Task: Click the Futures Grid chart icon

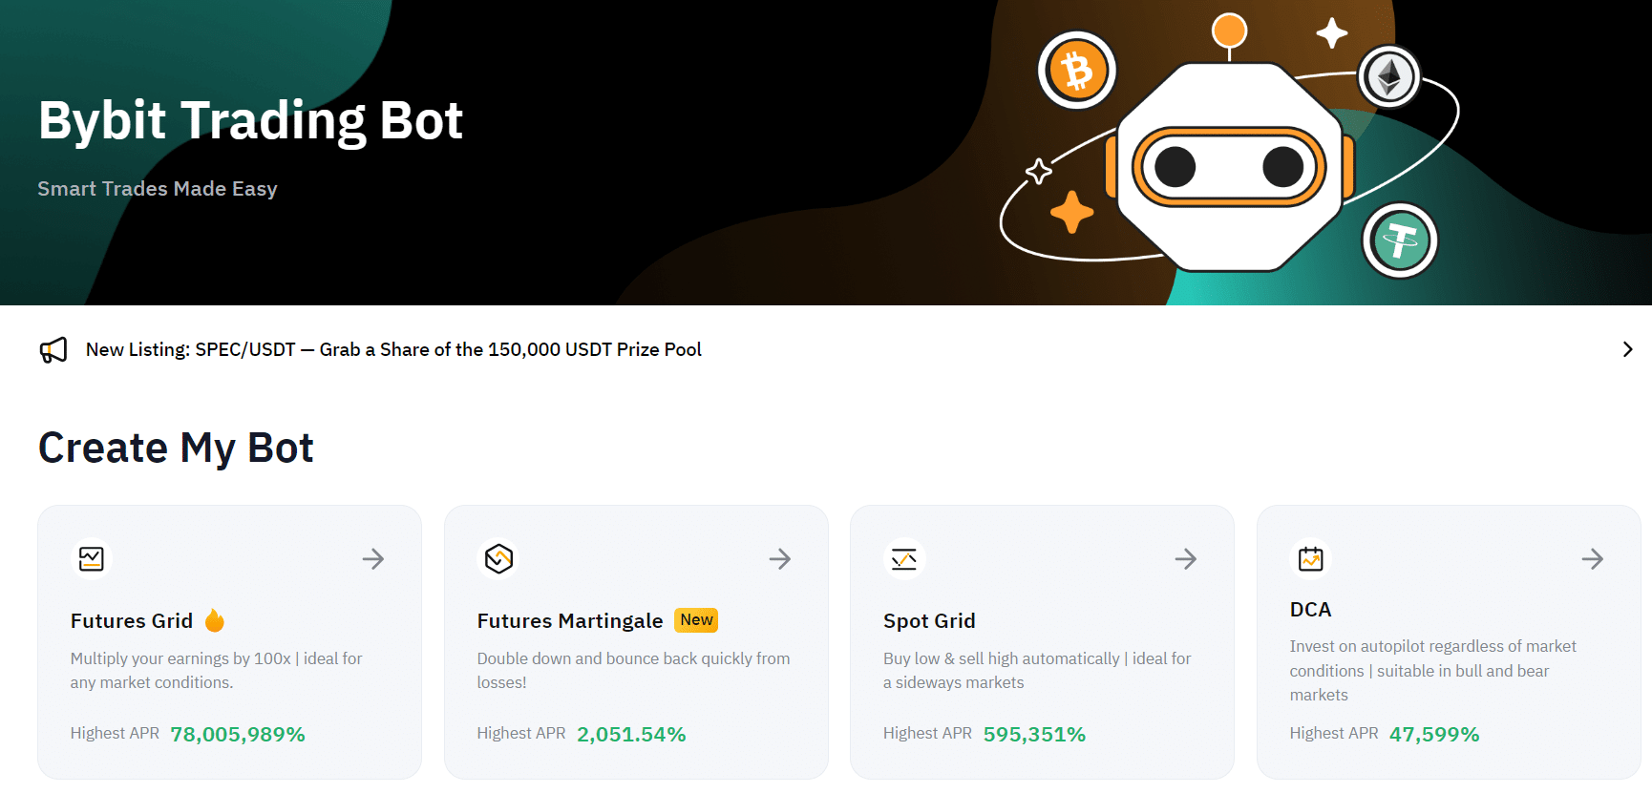Action: 92,558
